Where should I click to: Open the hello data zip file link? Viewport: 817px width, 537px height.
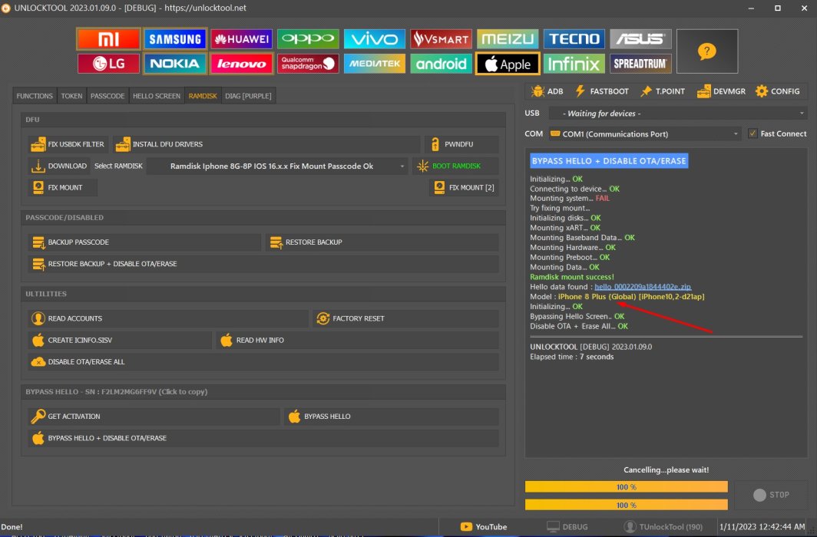pyautogui.click(x=643, y=287)
